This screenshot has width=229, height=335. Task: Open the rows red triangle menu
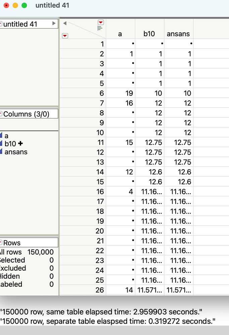tap(65, 36)
